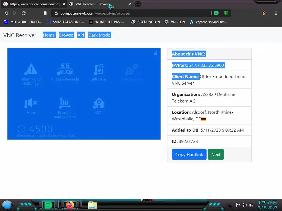This screenshot has width=282, height=211.
Task: Click the taskbar clock 12:06 PM
Action: pos(267,202)
